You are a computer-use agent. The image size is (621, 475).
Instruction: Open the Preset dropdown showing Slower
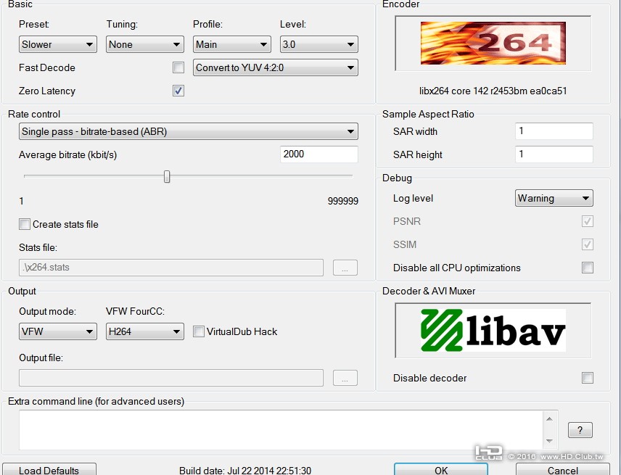point(58,44)
